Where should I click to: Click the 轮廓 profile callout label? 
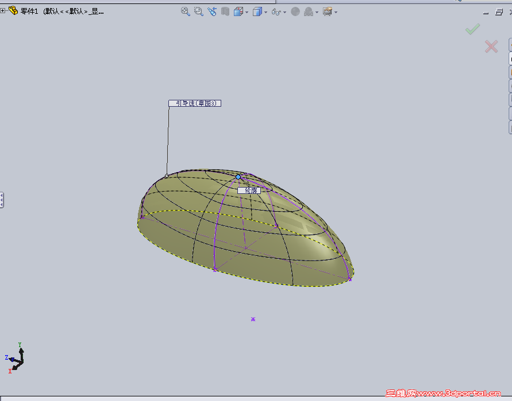pos(249,190)
